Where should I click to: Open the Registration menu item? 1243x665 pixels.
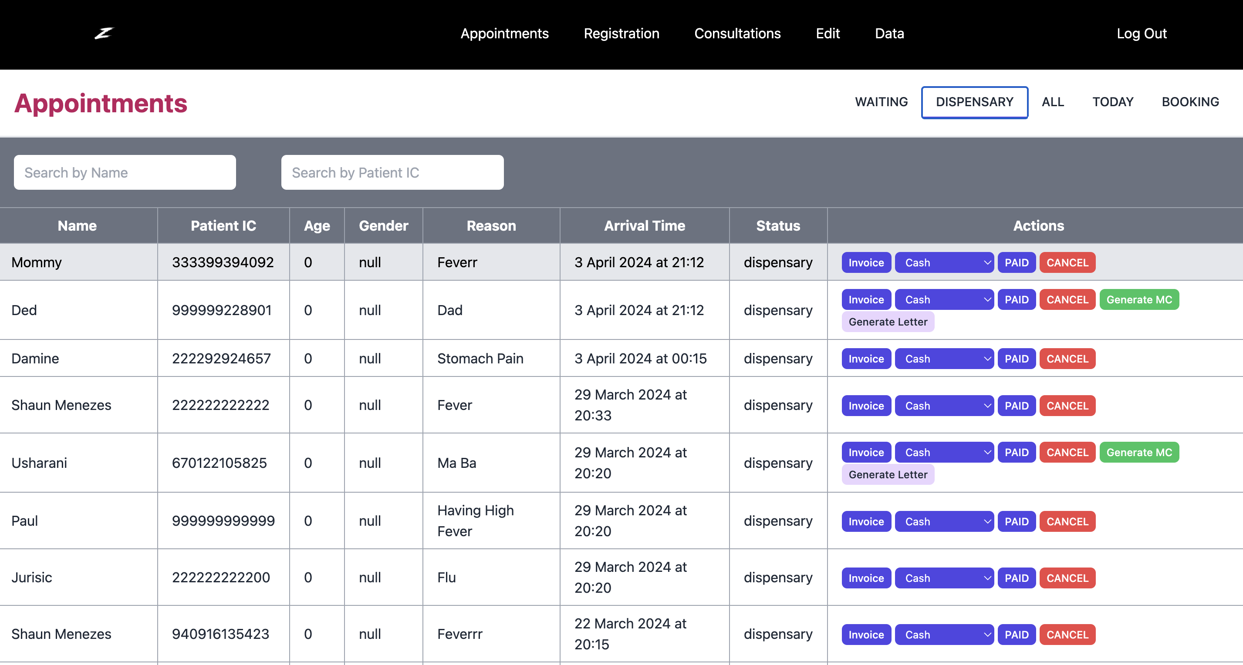621,33
